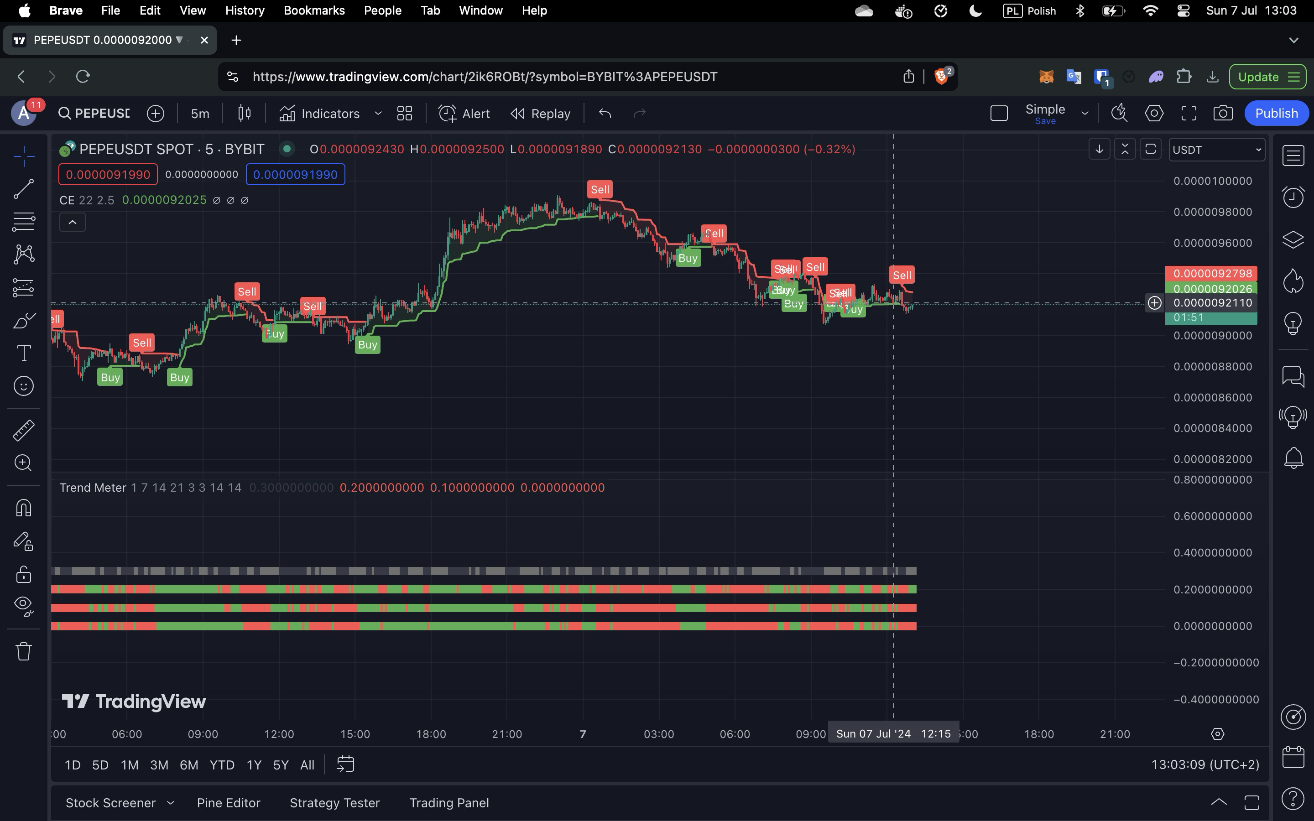This screenshot has height=821, width=1314.
Task: Click the Publish button
Action: (x=1276, y=113)
